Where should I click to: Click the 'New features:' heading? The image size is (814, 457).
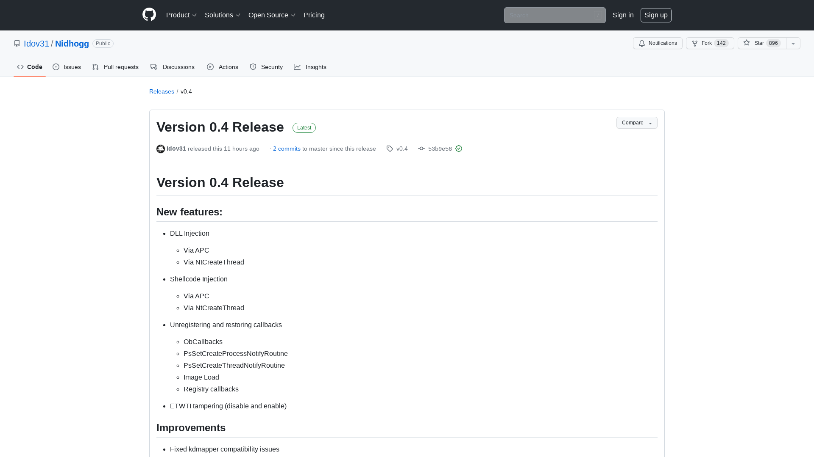point(190,212)
